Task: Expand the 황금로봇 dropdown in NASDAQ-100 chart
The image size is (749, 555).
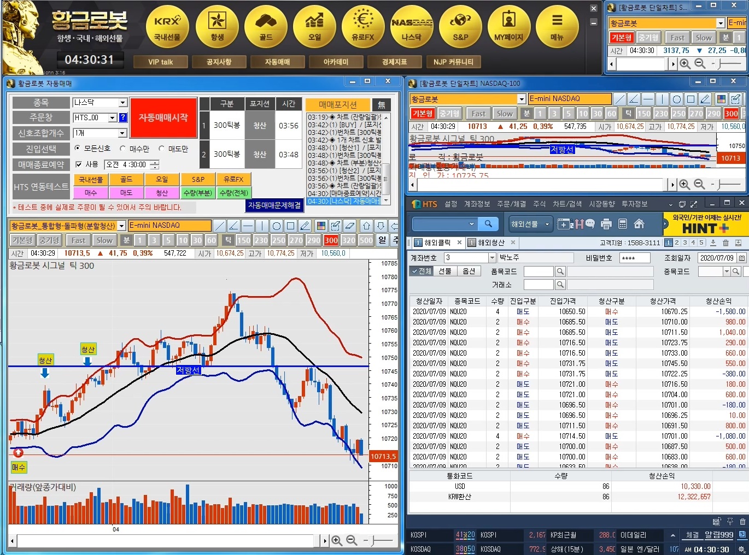Action: (522, 99)
